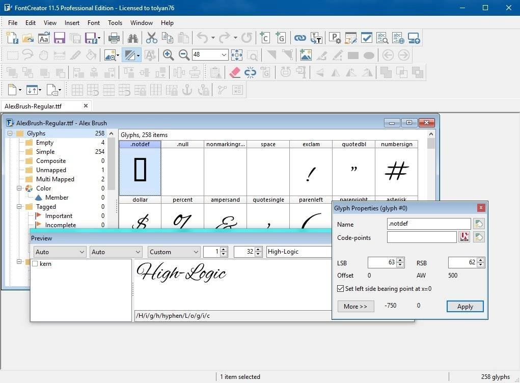Open the Insert menu

(x=72, y=23)
